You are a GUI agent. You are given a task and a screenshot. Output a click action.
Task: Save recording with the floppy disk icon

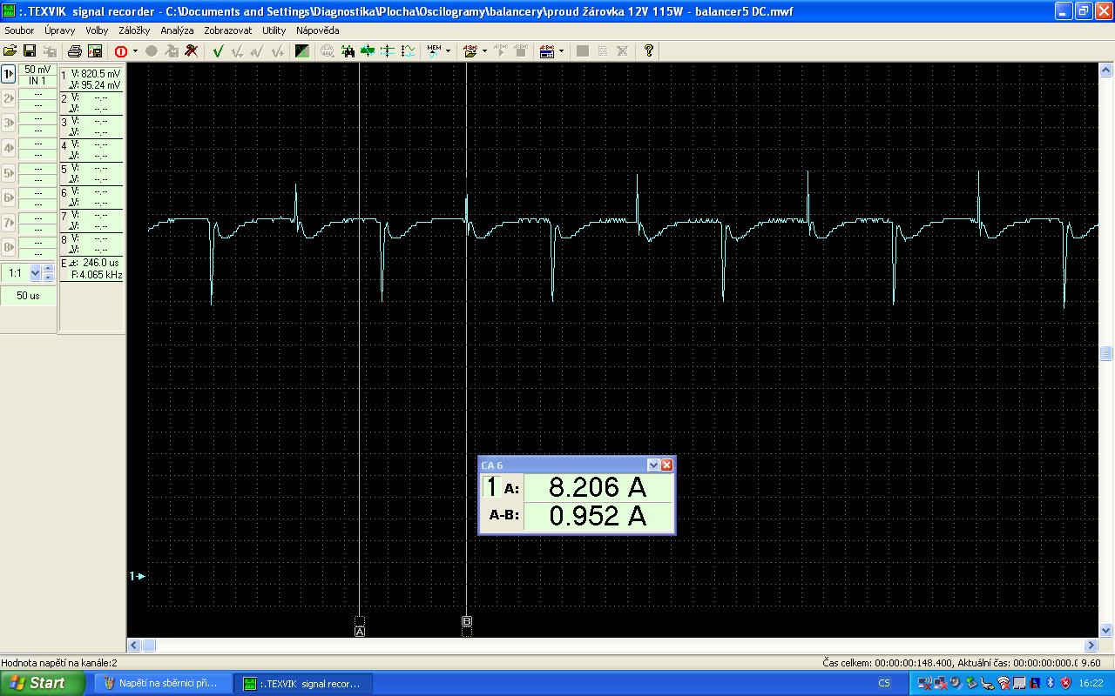pos(29,51)
